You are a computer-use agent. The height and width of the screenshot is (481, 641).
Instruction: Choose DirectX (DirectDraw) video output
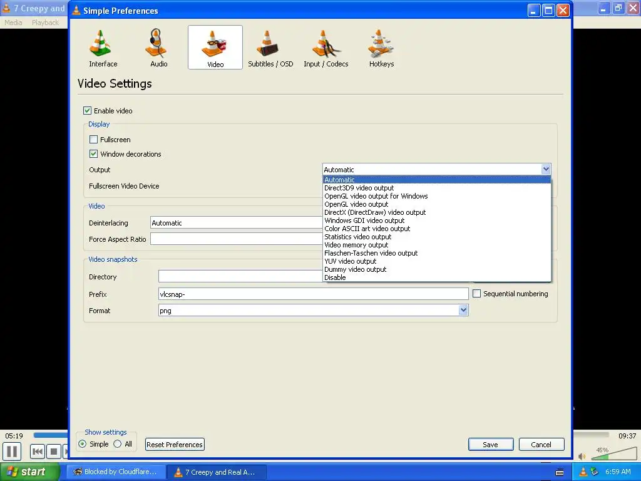[x=436, y=212]
